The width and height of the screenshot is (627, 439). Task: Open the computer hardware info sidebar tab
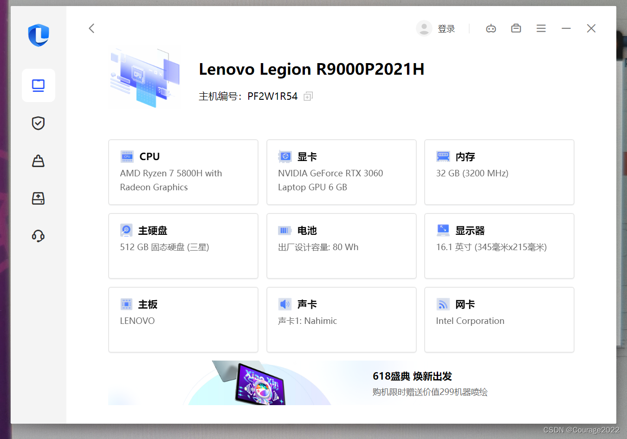point(39,85)
